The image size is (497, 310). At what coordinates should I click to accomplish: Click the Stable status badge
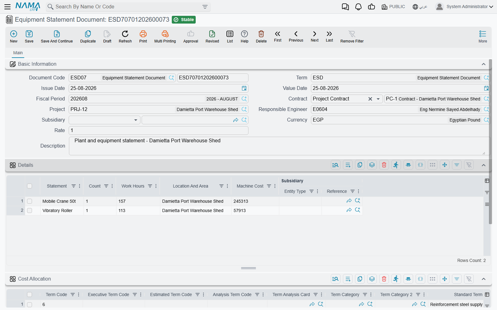pos(184,20)
